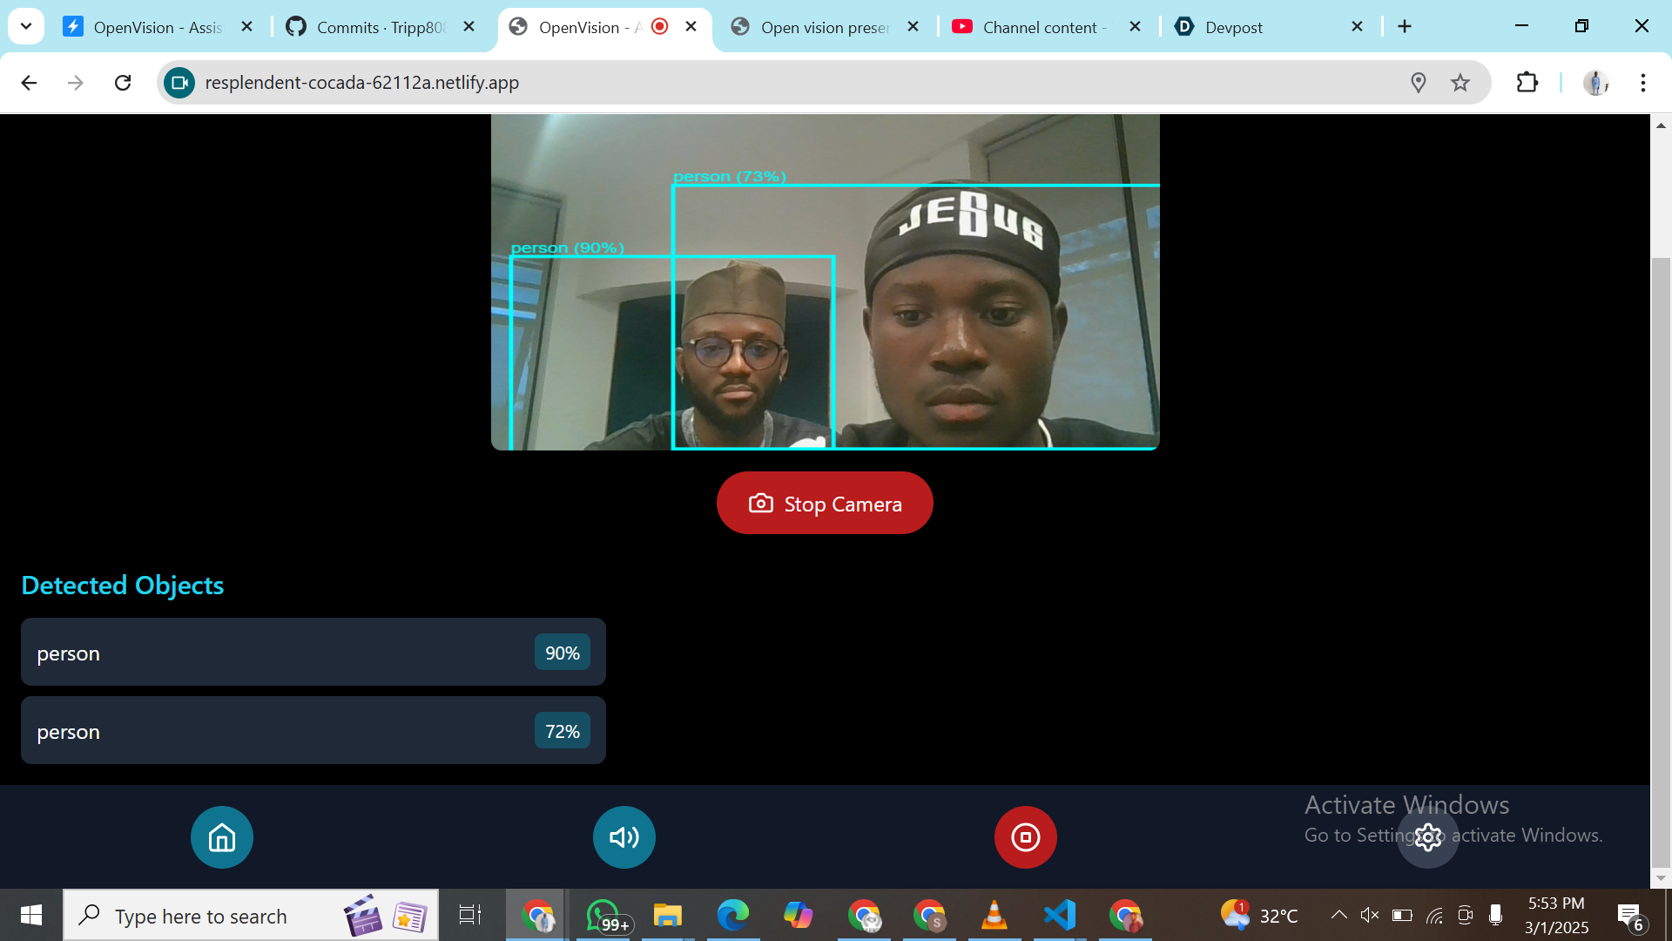Open Visual Studio Code from taskbar

tap(1059, 915)
